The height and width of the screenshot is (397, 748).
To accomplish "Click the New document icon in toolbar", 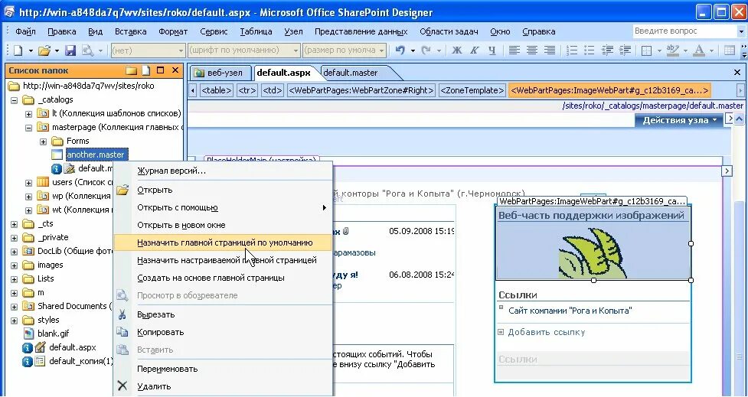I will tap(18, 50).
